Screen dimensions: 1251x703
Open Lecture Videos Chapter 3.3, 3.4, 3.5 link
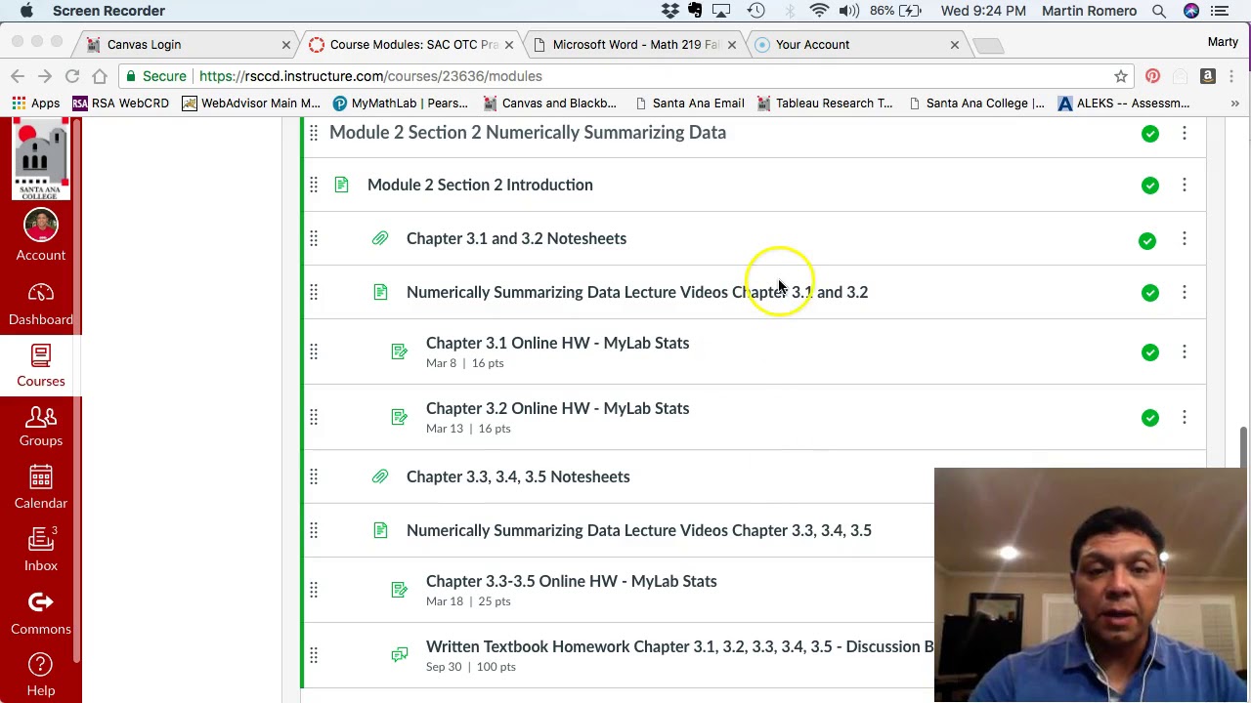point(639,530)
